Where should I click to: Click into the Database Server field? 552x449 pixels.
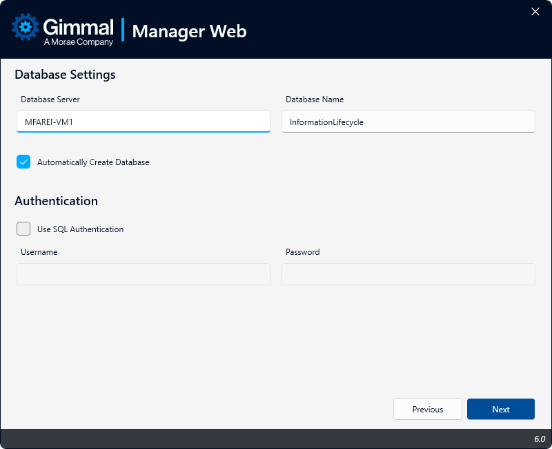tap(144, 122)
